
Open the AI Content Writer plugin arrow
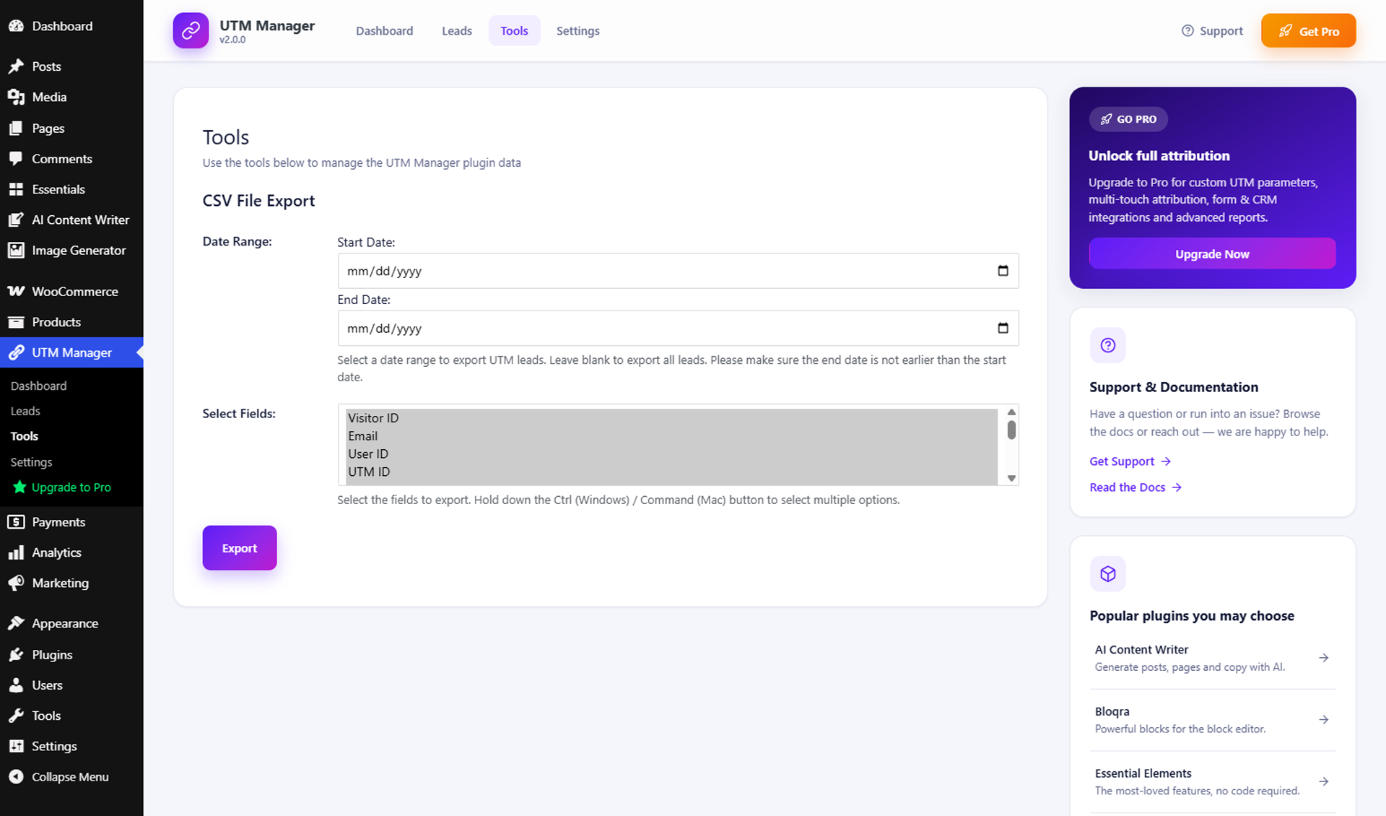(x=1324, y=658)
